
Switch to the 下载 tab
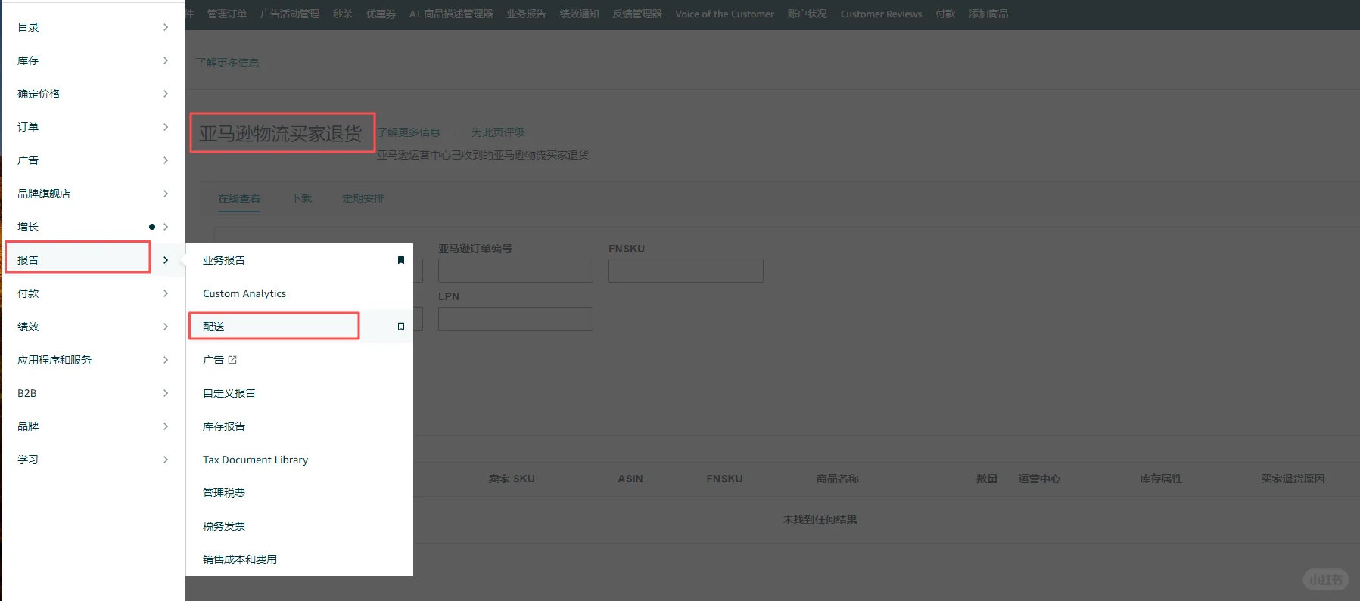pyautogui.click(x=301, y=198)
